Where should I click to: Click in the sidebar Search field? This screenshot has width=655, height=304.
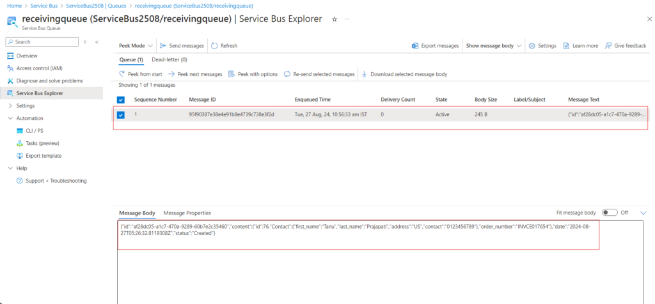point(42,42)
